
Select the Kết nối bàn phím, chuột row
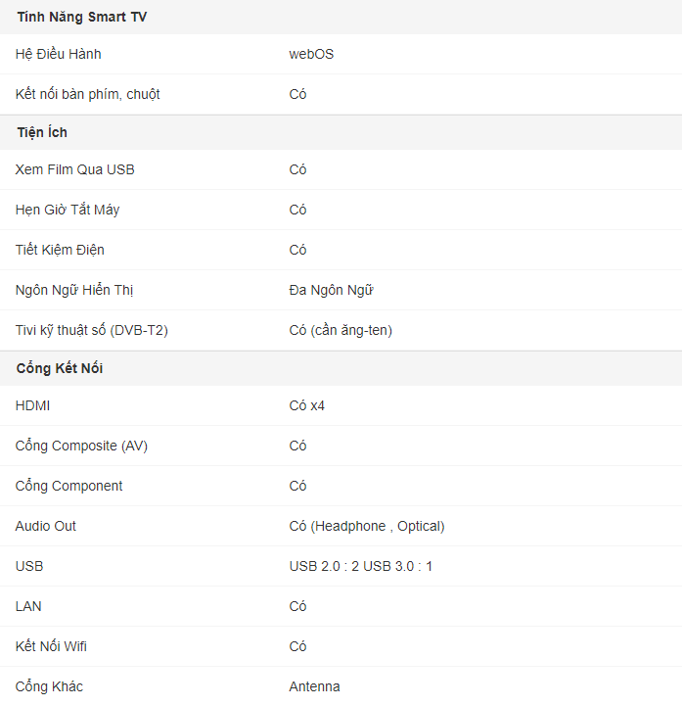341,94
